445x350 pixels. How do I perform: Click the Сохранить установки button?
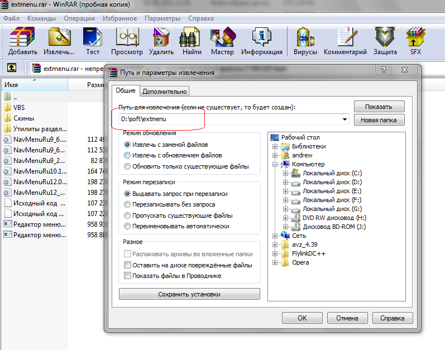[x=189, y=294]
